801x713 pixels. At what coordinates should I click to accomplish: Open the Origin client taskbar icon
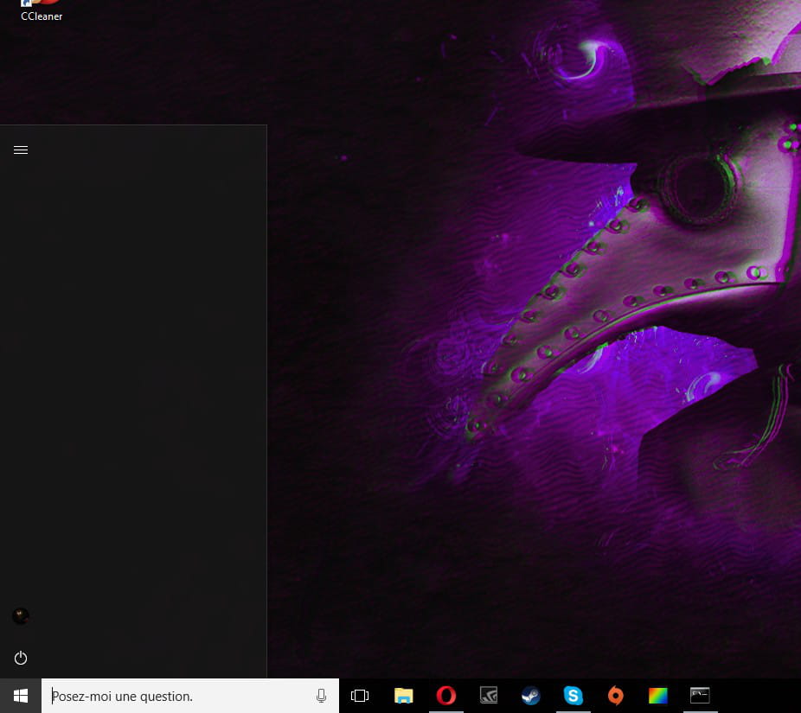pos(615,696)
